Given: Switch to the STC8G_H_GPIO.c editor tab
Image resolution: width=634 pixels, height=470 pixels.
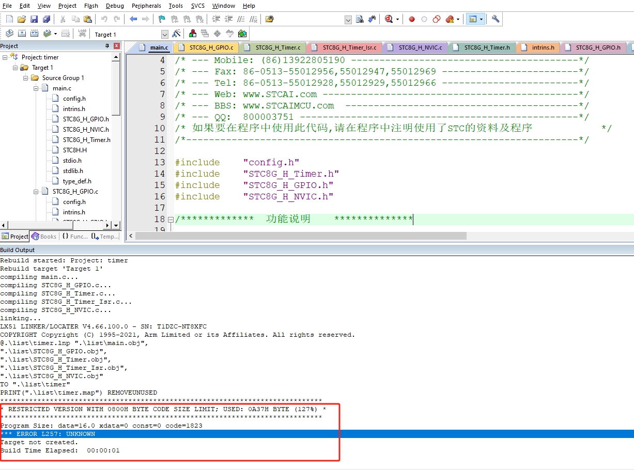Looking at the screenshot, I should 206,48.
